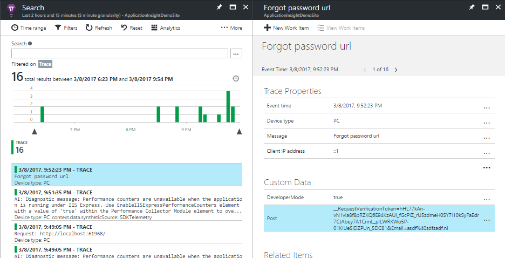Click the TRACE 16 count tile
Image resolution: width=505 pixels, height=258 pixels.
19,147
